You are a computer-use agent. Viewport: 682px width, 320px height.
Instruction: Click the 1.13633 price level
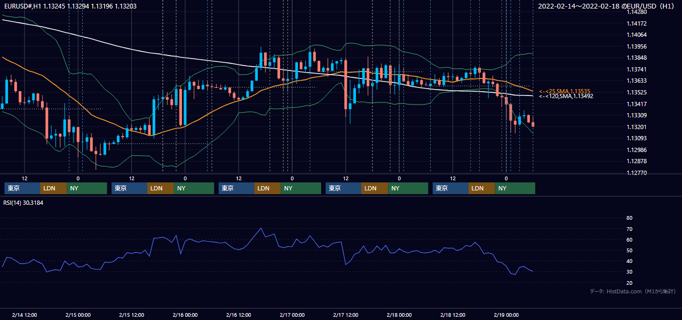coord(636,81)
